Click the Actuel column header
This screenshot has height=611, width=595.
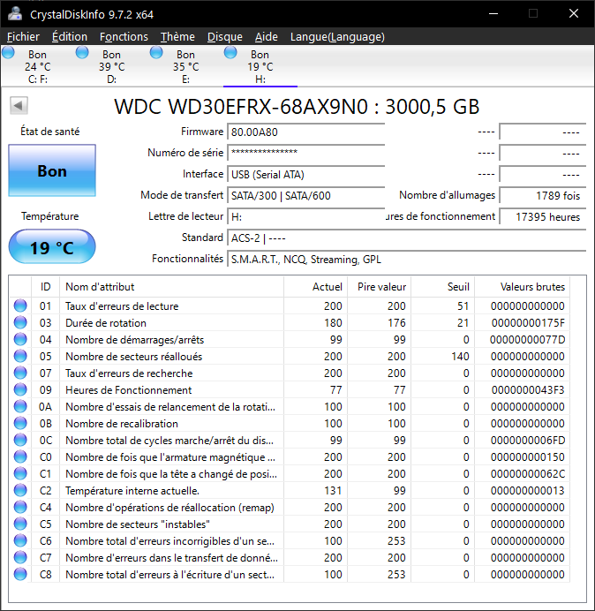coord(316,287)
